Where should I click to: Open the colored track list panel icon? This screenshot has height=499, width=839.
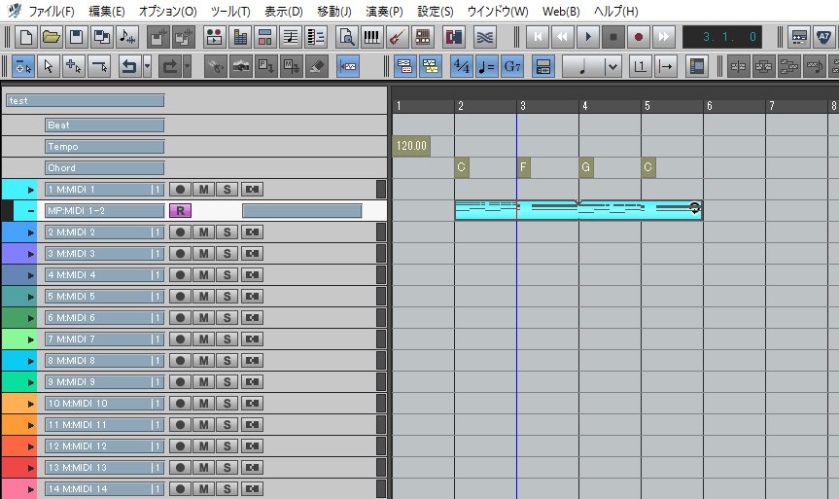tap(697, 67)
